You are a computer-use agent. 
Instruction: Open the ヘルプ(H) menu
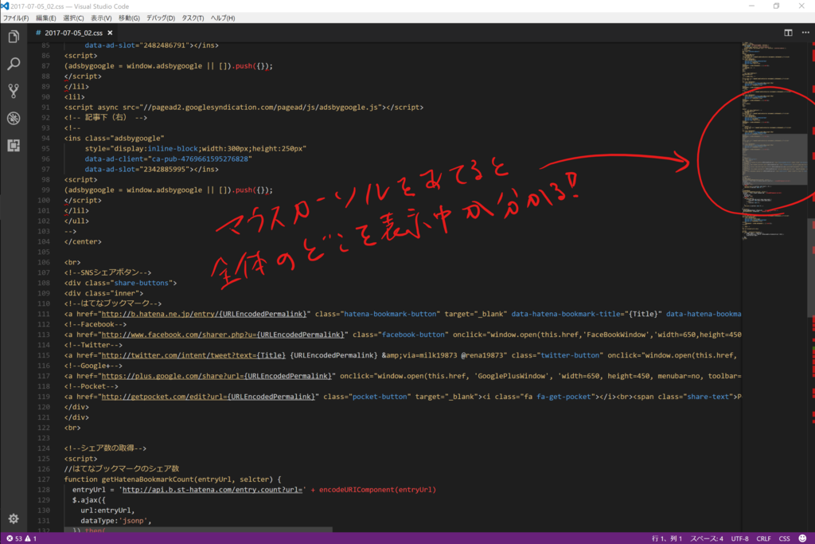pos(223,18)
